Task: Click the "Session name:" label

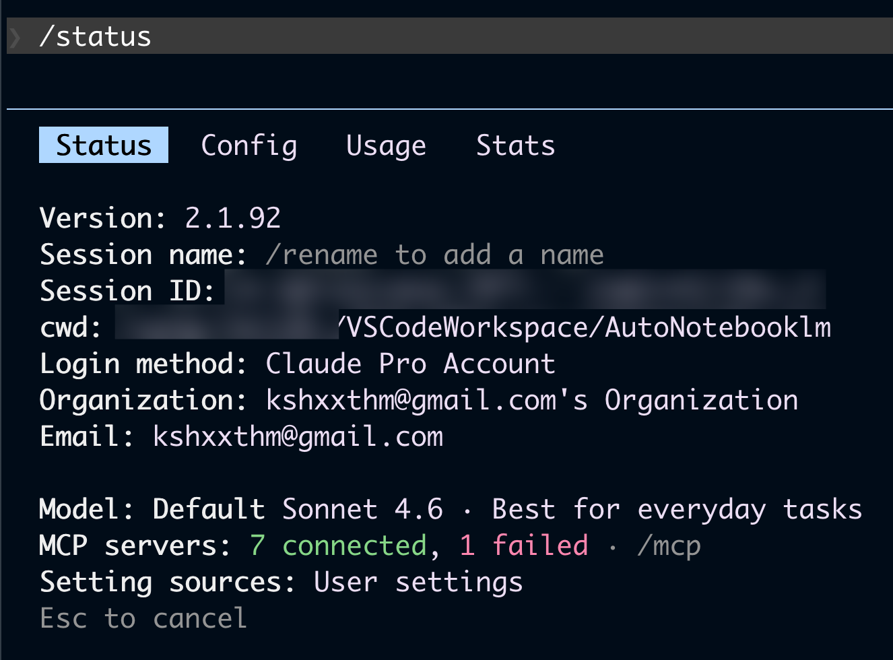Action: point(143,255)
